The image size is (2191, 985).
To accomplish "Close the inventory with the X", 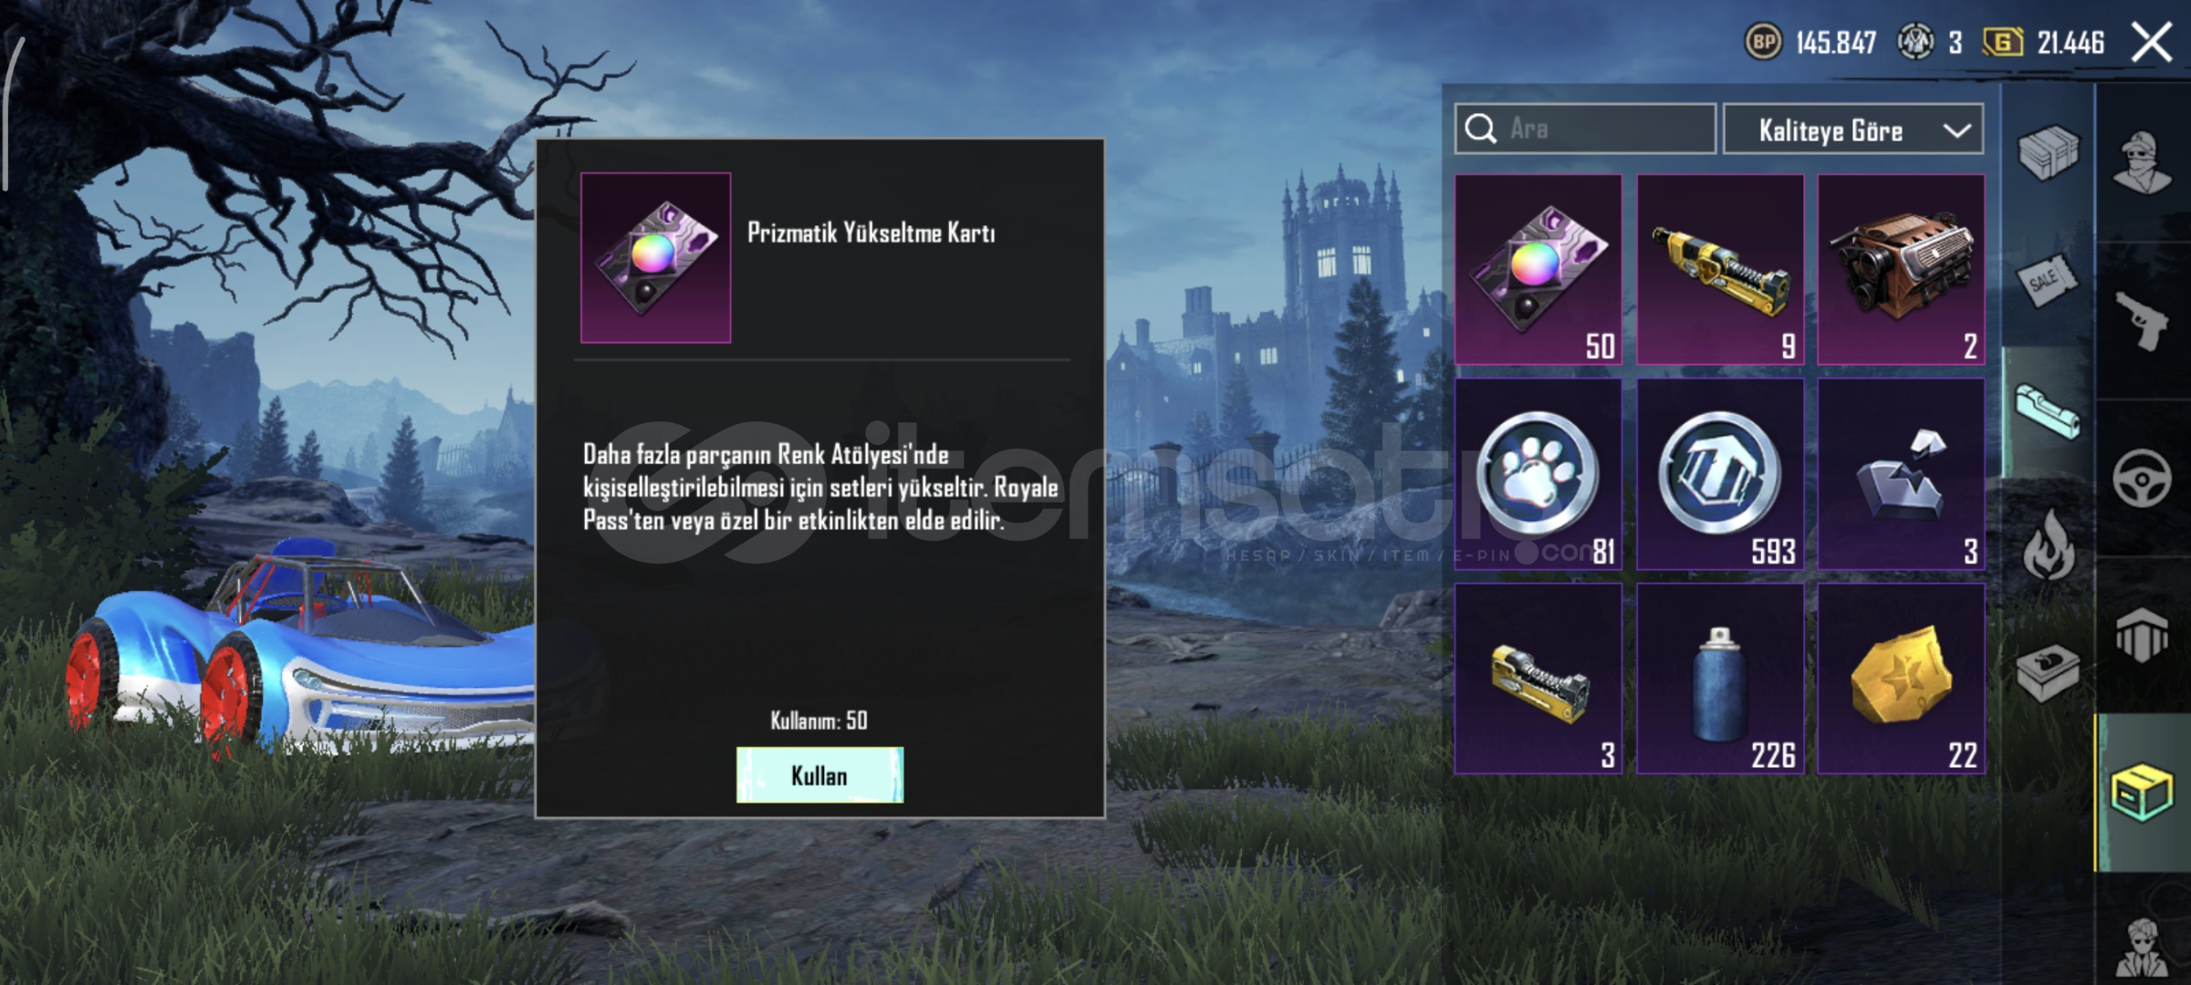I will click(x=2152, y=42).
